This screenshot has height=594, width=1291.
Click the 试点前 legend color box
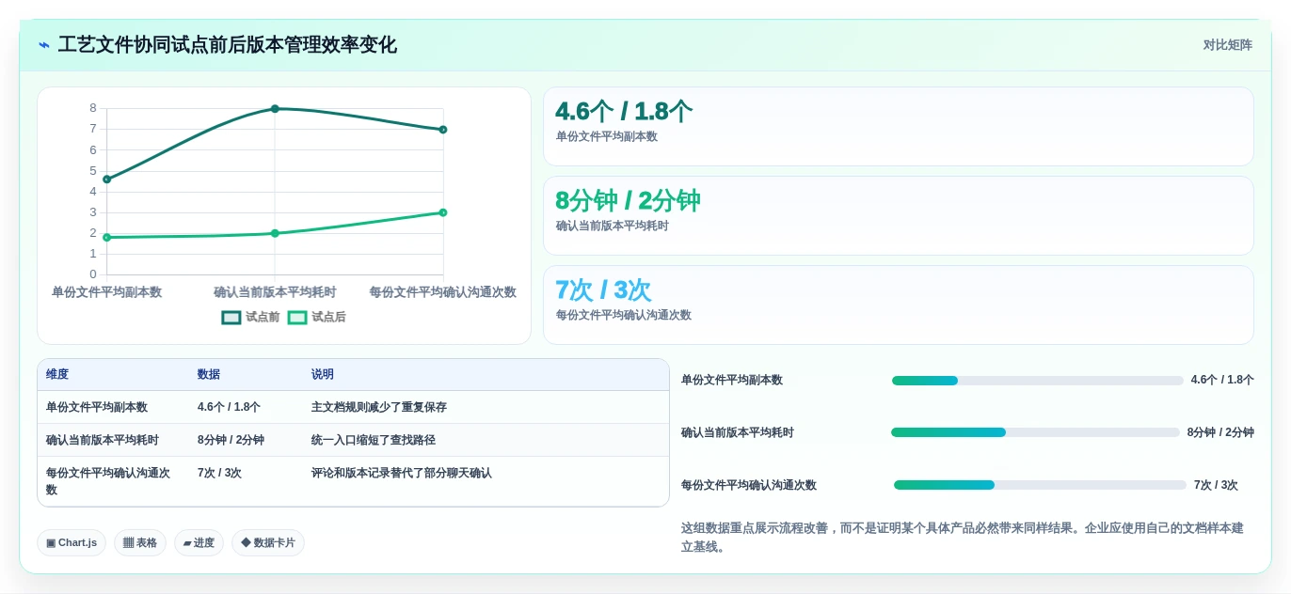click(231, 318)
